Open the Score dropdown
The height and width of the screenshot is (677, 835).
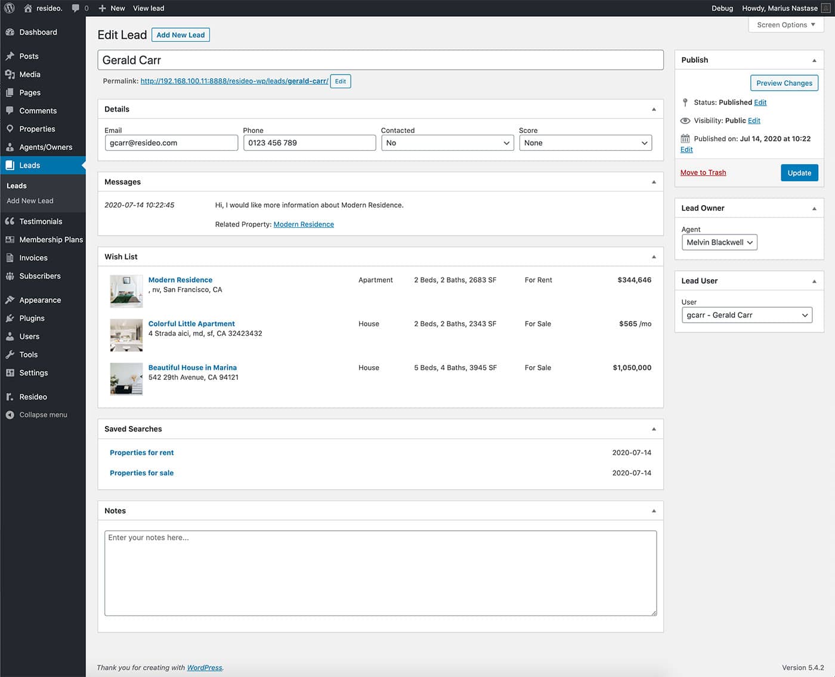pyautogui.click(x=585, y=143)
